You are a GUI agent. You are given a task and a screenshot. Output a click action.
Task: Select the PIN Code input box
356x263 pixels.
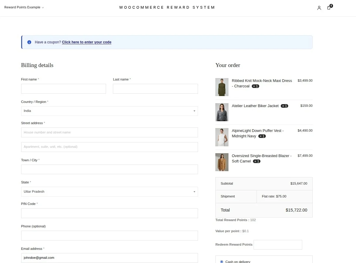109,213
